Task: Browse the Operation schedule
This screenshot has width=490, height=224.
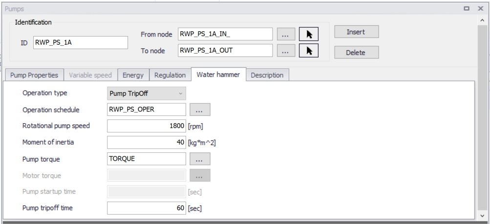Action: pos(200,110)
